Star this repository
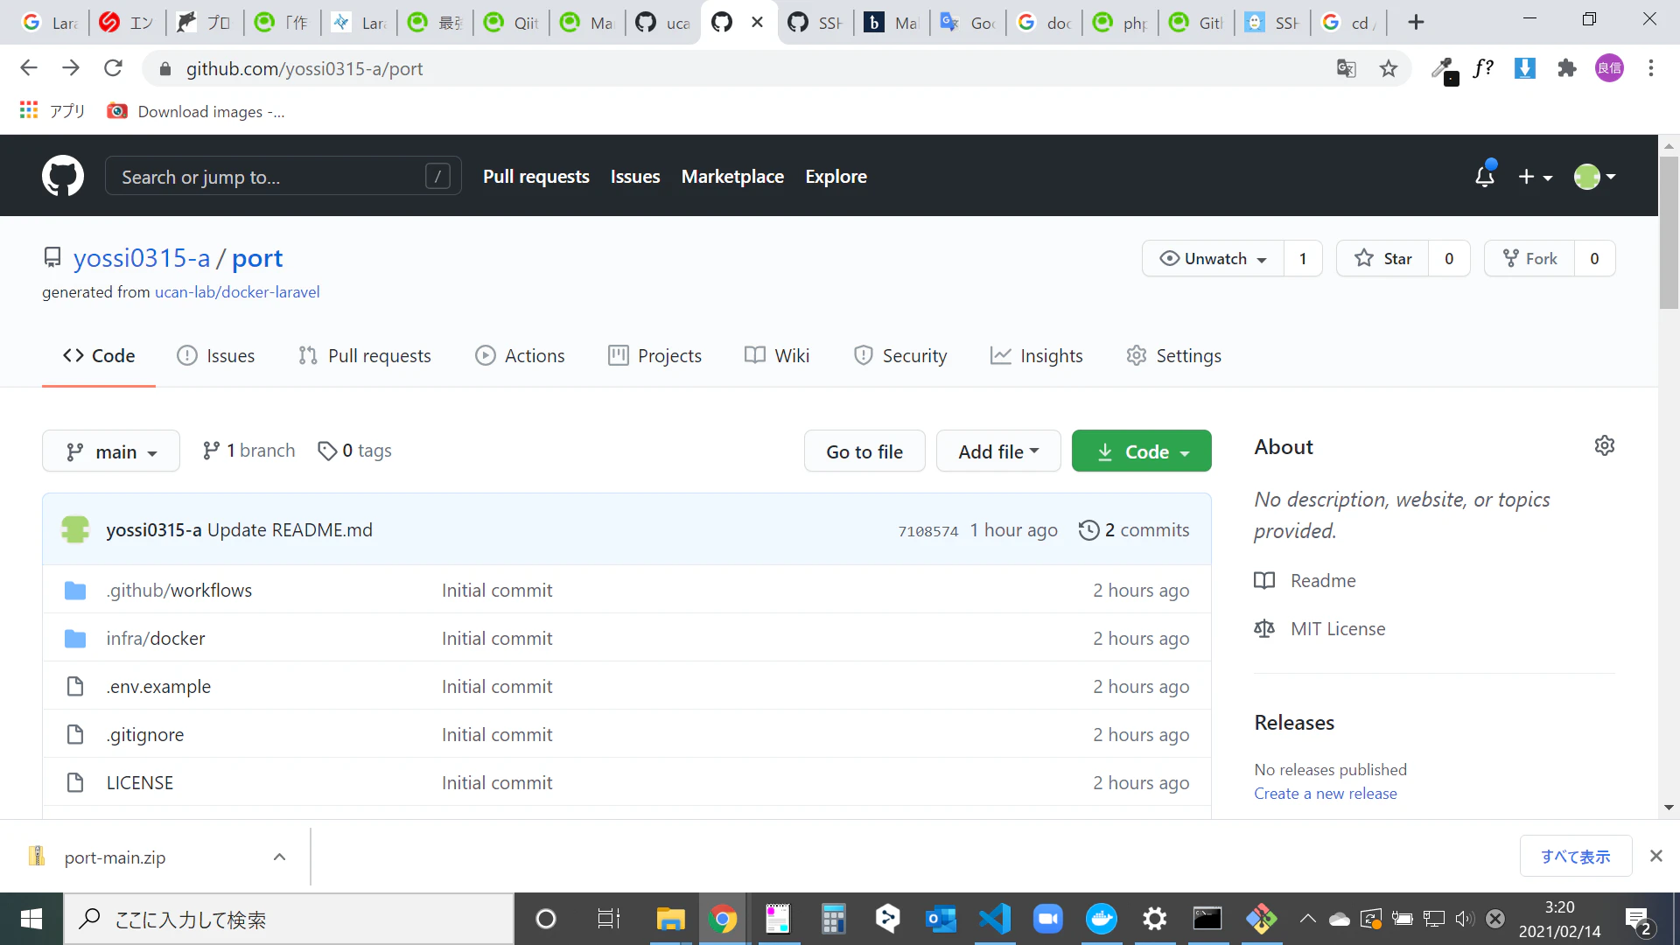 (x=1382, y=258)
